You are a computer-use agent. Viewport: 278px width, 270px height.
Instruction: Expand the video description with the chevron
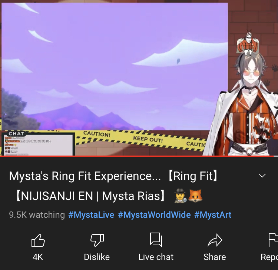pyautogui.click(x=262, y=176)
